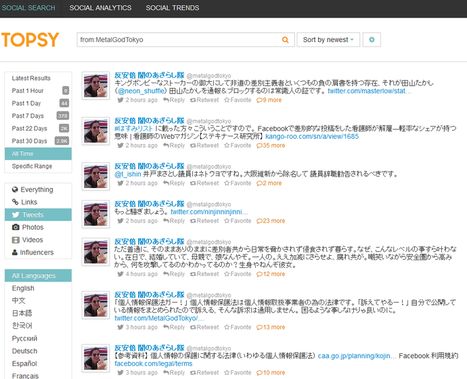Filter by English language
This screenshot has height=379, width=467.
23,288
